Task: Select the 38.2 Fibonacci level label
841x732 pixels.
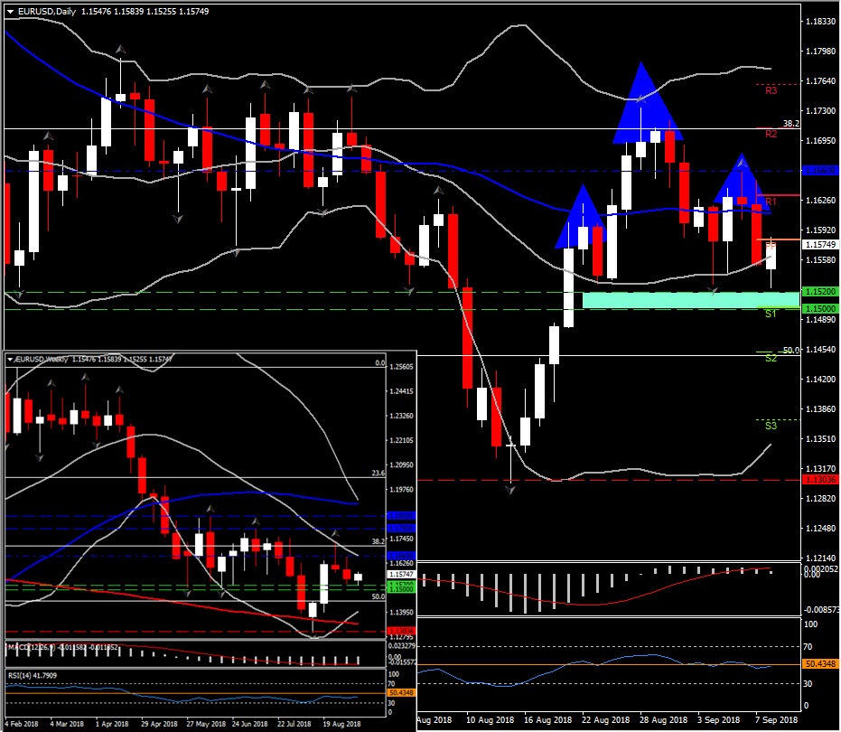Action: point(790,124)
